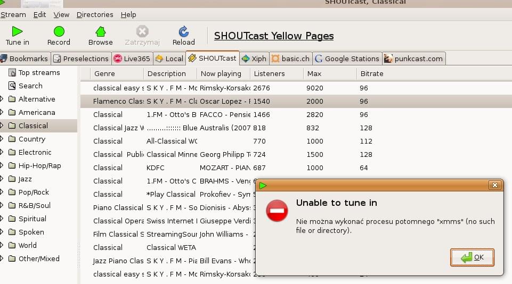Expand the Spiritual genre tree
Screen dimensions: 512x284
pyautogui.click(x=2, y=219)
